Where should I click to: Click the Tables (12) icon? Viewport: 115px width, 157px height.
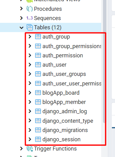pos(30,27)
